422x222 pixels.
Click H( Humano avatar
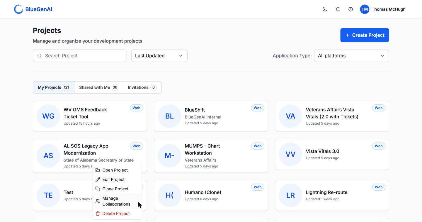(x=169, y=195)
